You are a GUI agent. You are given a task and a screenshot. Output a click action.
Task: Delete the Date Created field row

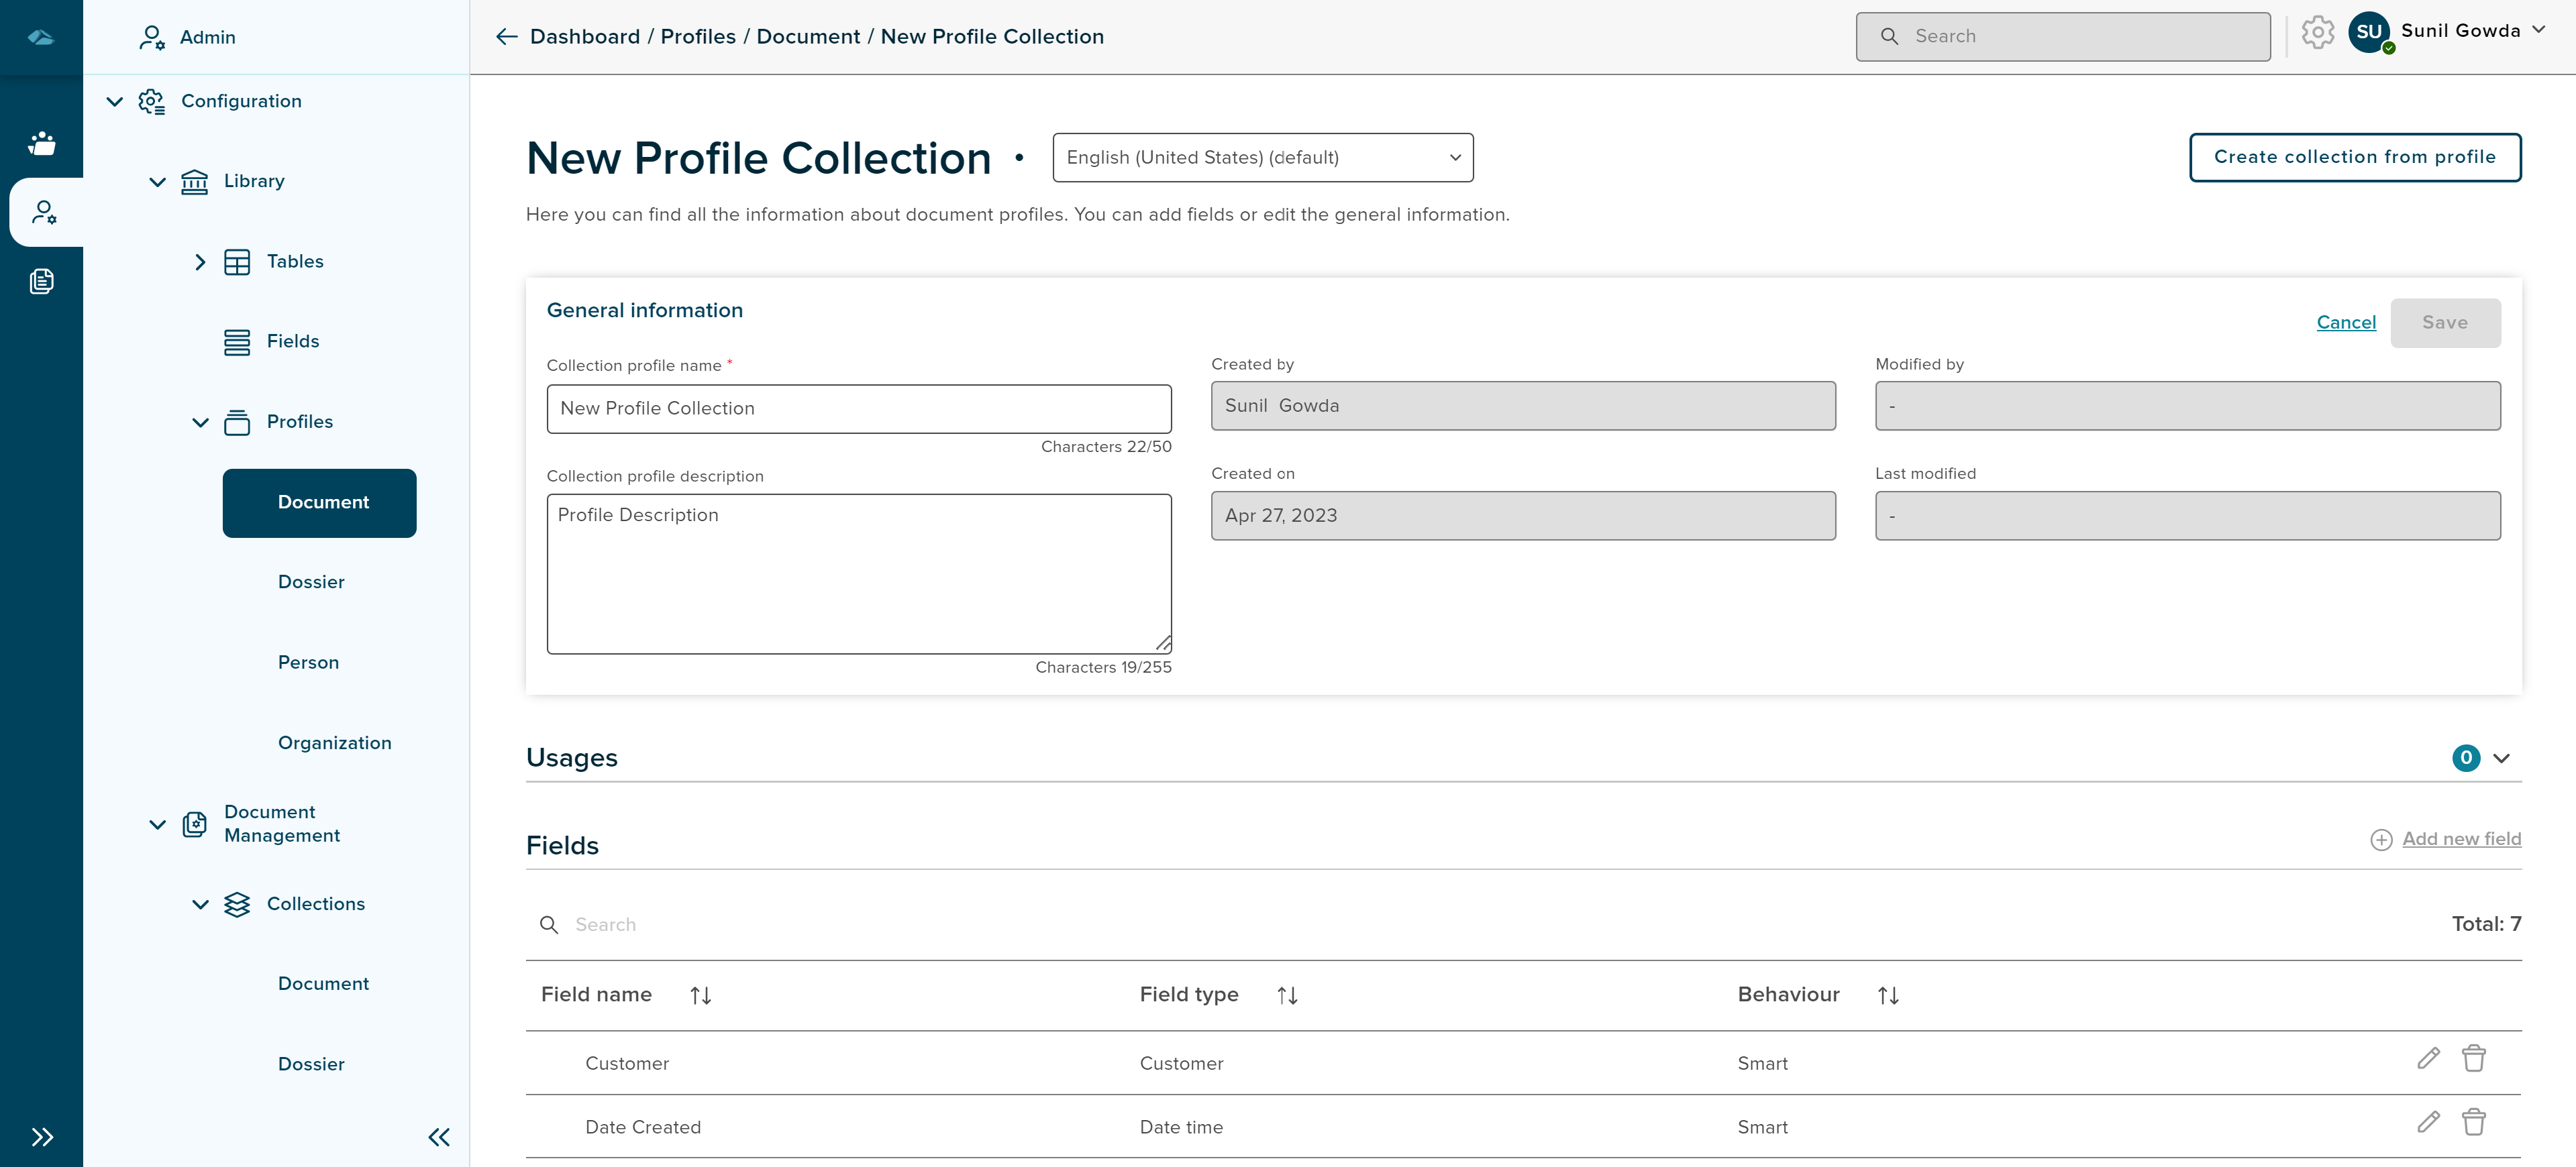2473,1122
